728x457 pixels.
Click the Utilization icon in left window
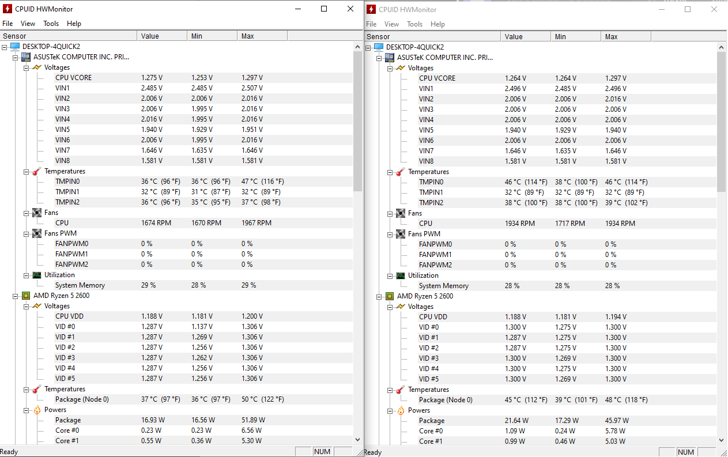coord(37,275)
